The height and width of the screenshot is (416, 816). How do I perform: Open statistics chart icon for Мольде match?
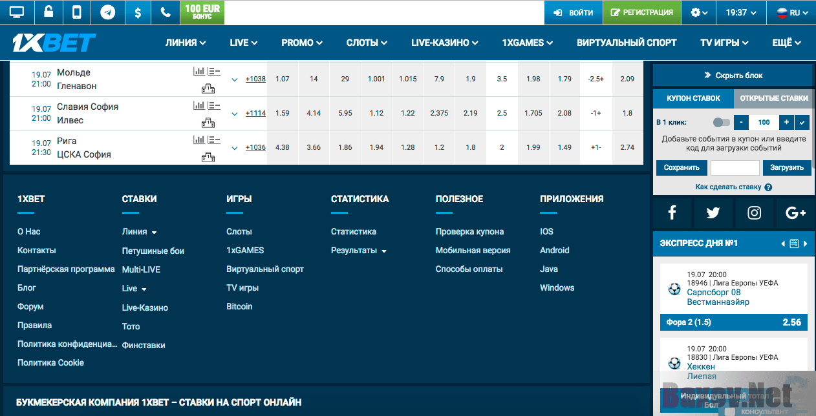click(199, 71)
